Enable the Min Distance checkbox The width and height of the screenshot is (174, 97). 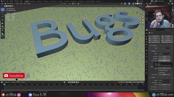[x=159, y=87]
